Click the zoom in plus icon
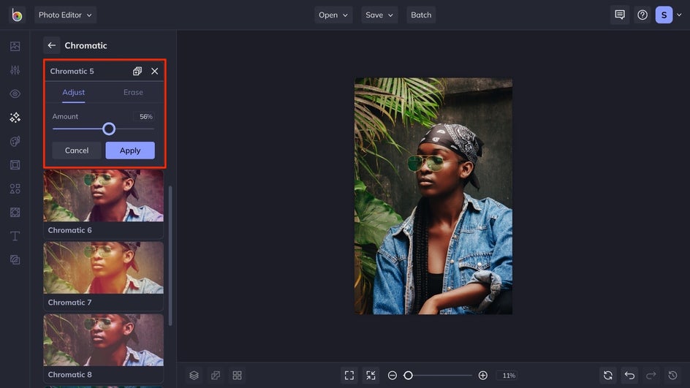Screen dimensions: 690x388 (x=482, y=376)
